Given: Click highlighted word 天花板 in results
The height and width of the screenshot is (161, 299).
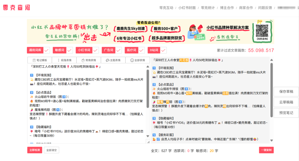Looking at the screenshot, I should coord(184,60).
